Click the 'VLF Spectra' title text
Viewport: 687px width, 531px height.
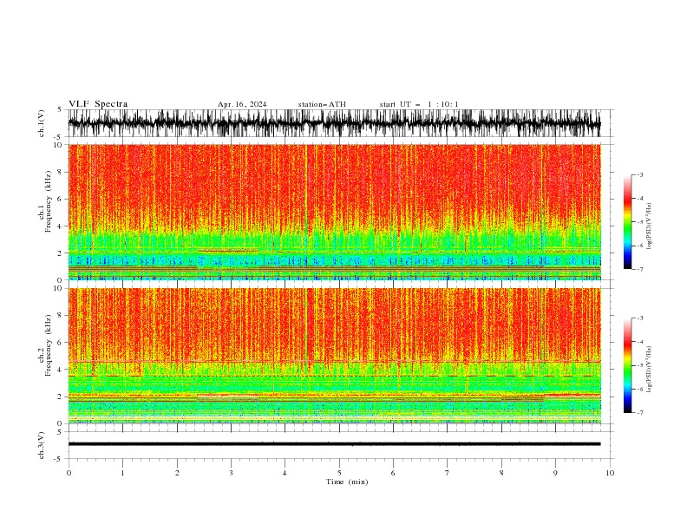98,104
